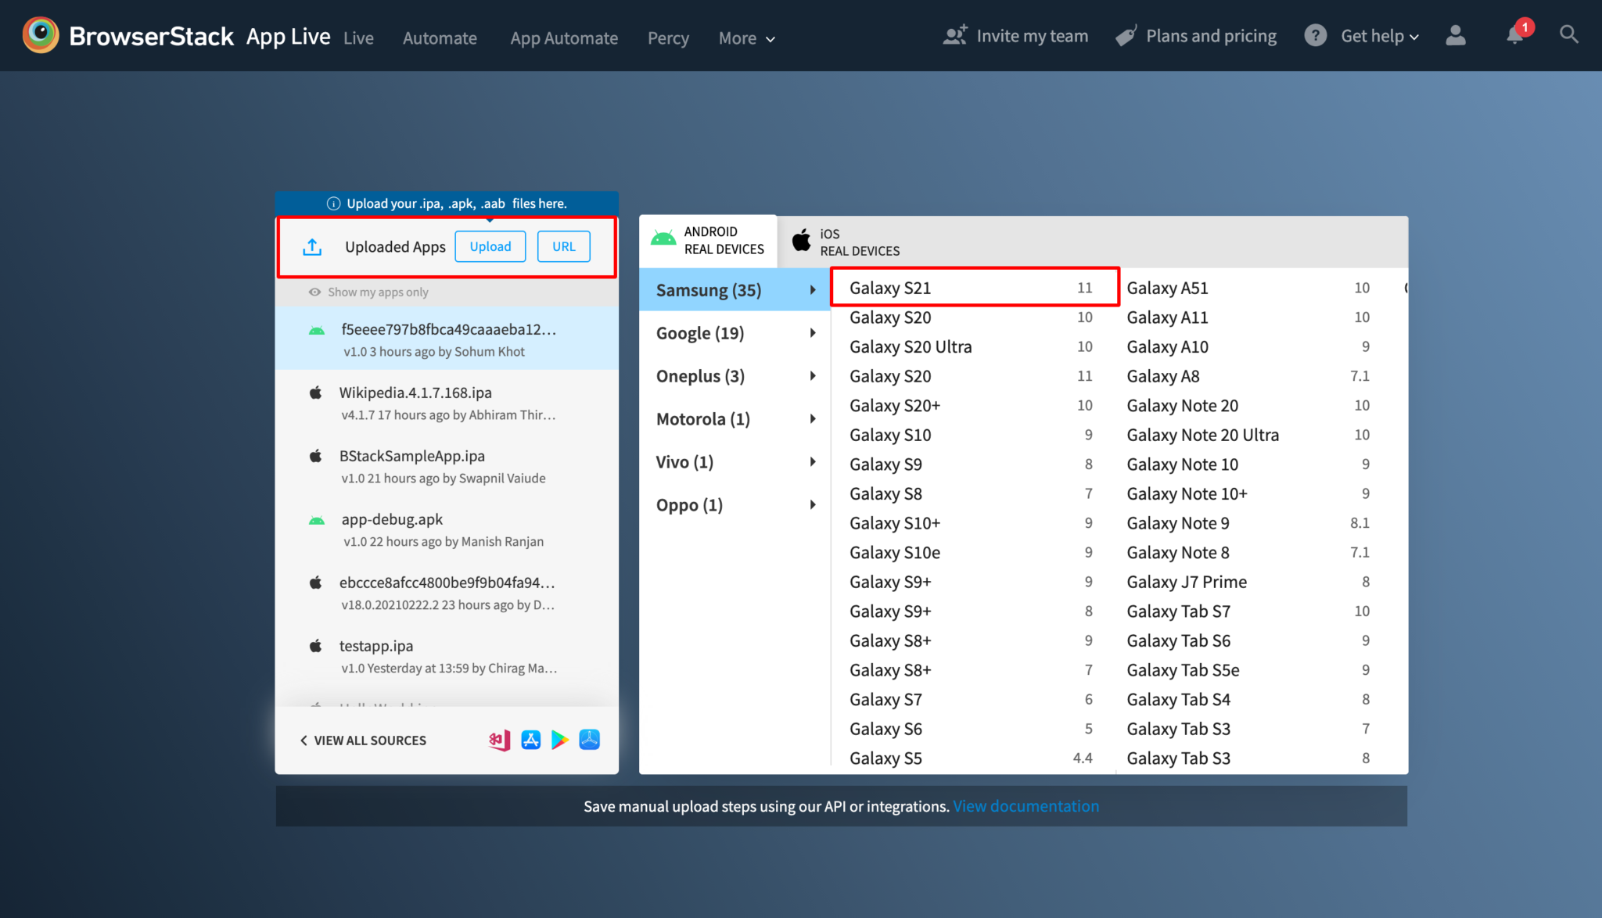Open the notifications bell
Screen dimensions: 1602x918
coord(1515,35)
